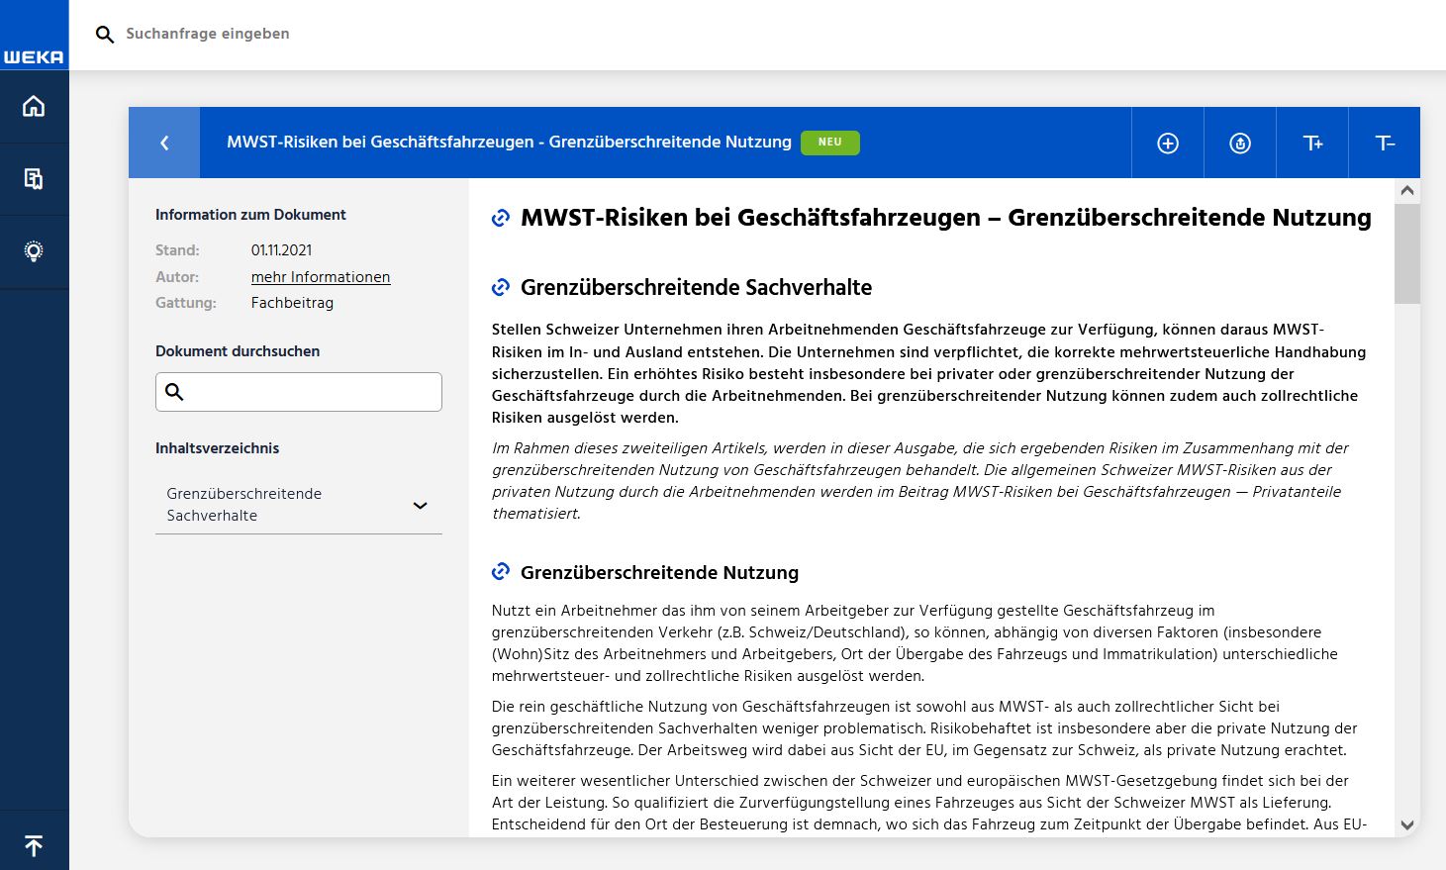Click the share/export icon in header
Image resolution: width=1446 pixels, height=870 pixels.
pyautogui.click(x=1240, y=144)
